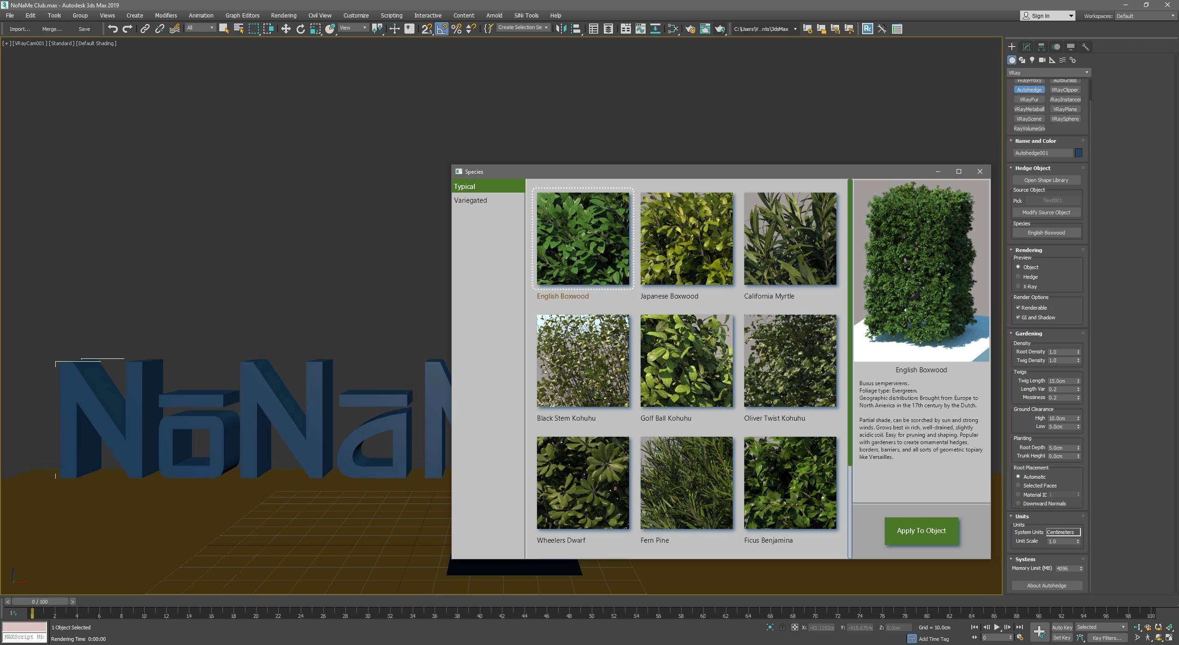Open the SiNi Tools menu
Screen dimensions: 1179x645
(526, 15)
